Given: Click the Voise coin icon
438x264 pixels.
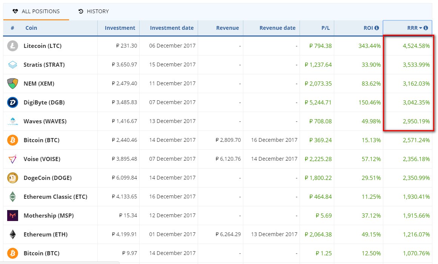Looking at the screenshot, I should [12, 159].
